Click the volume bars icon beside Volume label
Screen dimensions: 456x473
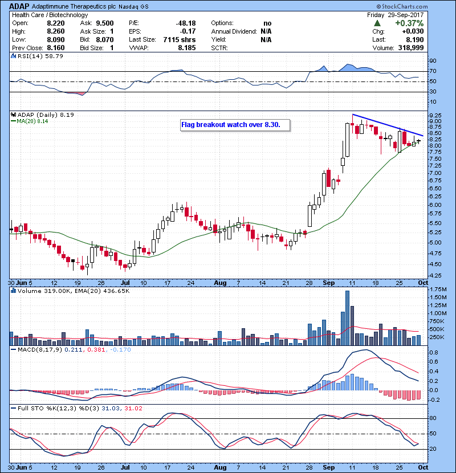click(13, 291)
